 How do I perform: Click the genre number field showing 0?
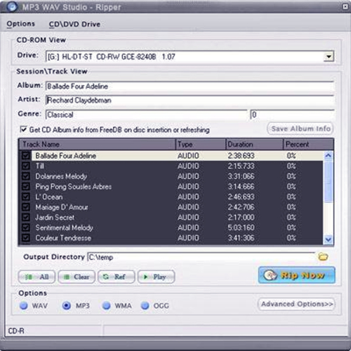pyautogui.click(x=292, y=115)
